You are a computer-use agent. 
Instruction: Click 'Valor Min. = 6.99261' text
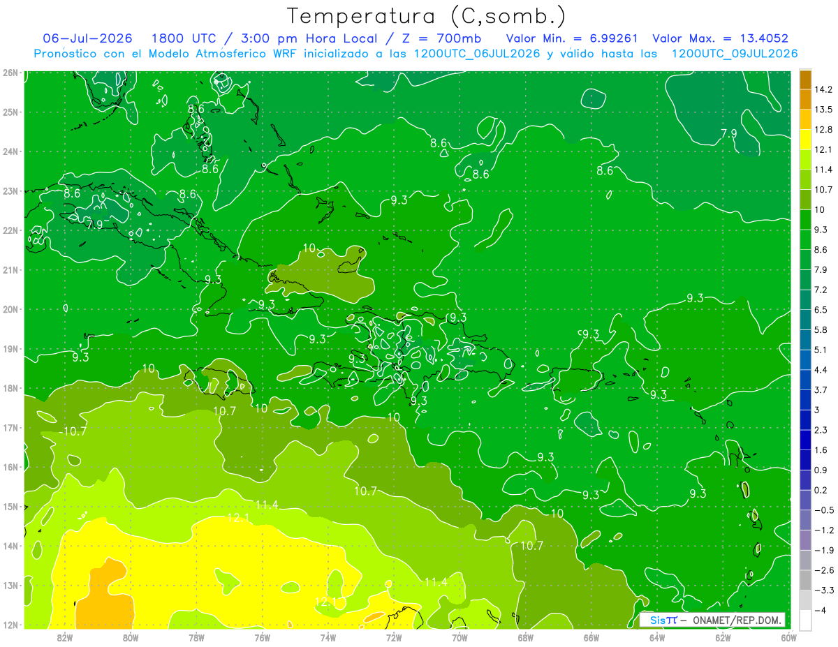click(572, 38)
